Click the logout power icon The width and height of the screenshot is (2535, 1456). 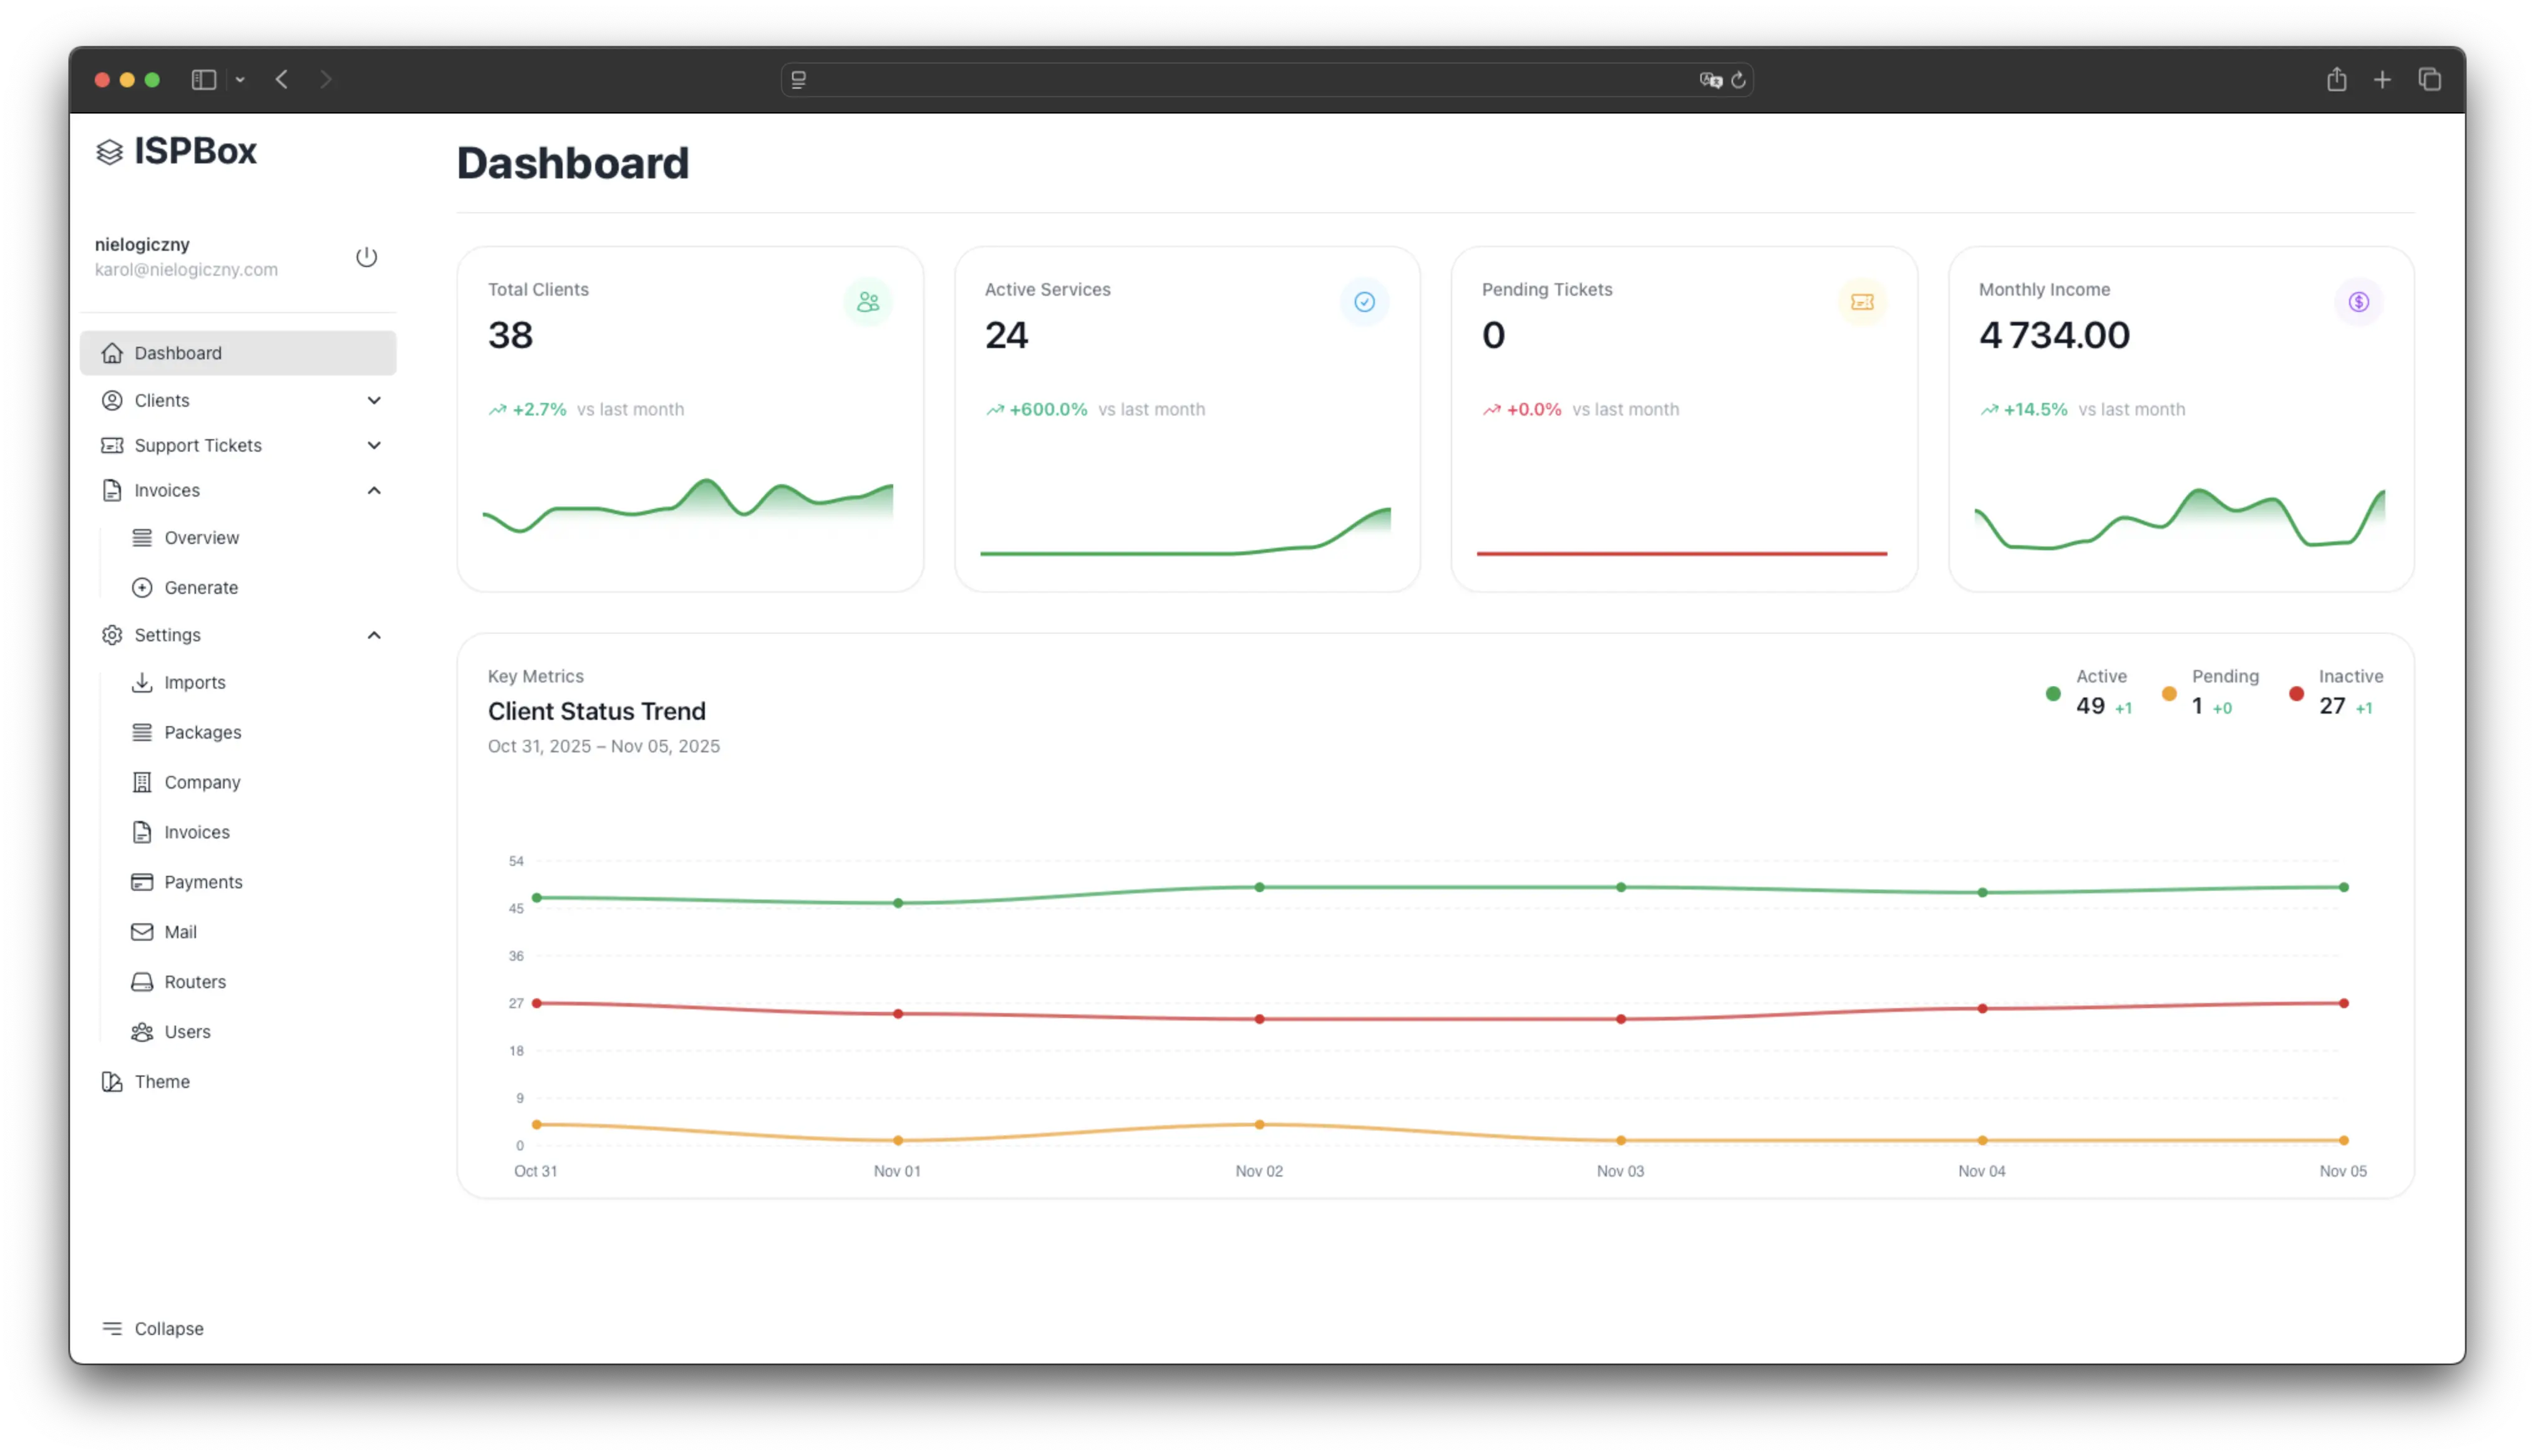pyautogui.click(x=367, y=257)
